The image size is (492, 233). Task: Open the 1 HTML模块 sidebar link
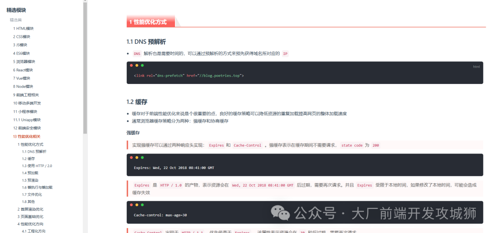coord(23,29)
